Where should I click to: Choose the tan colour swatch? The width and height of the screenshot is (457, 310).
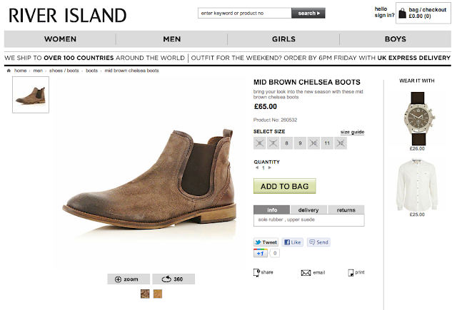(158, 294)
